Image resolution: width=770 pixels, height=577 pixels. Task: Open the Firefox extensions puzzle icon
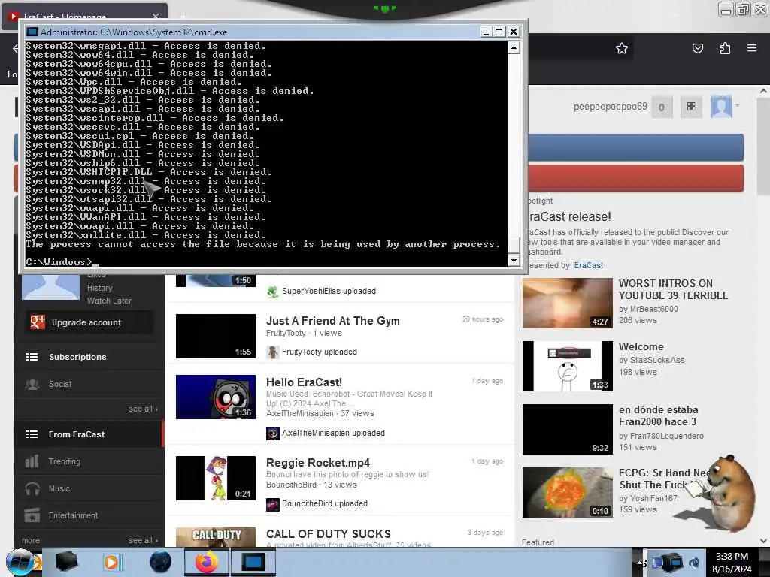(x=725, y=48)
